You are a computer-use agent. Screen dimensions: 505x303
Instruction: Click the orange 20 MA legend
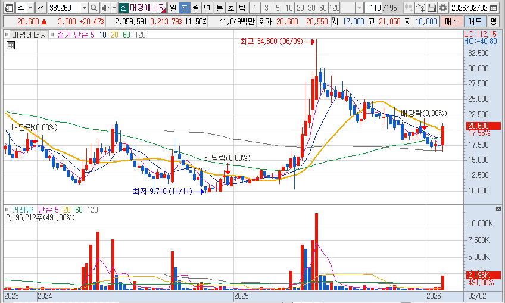pyautogui.click(x=114, y=35)
